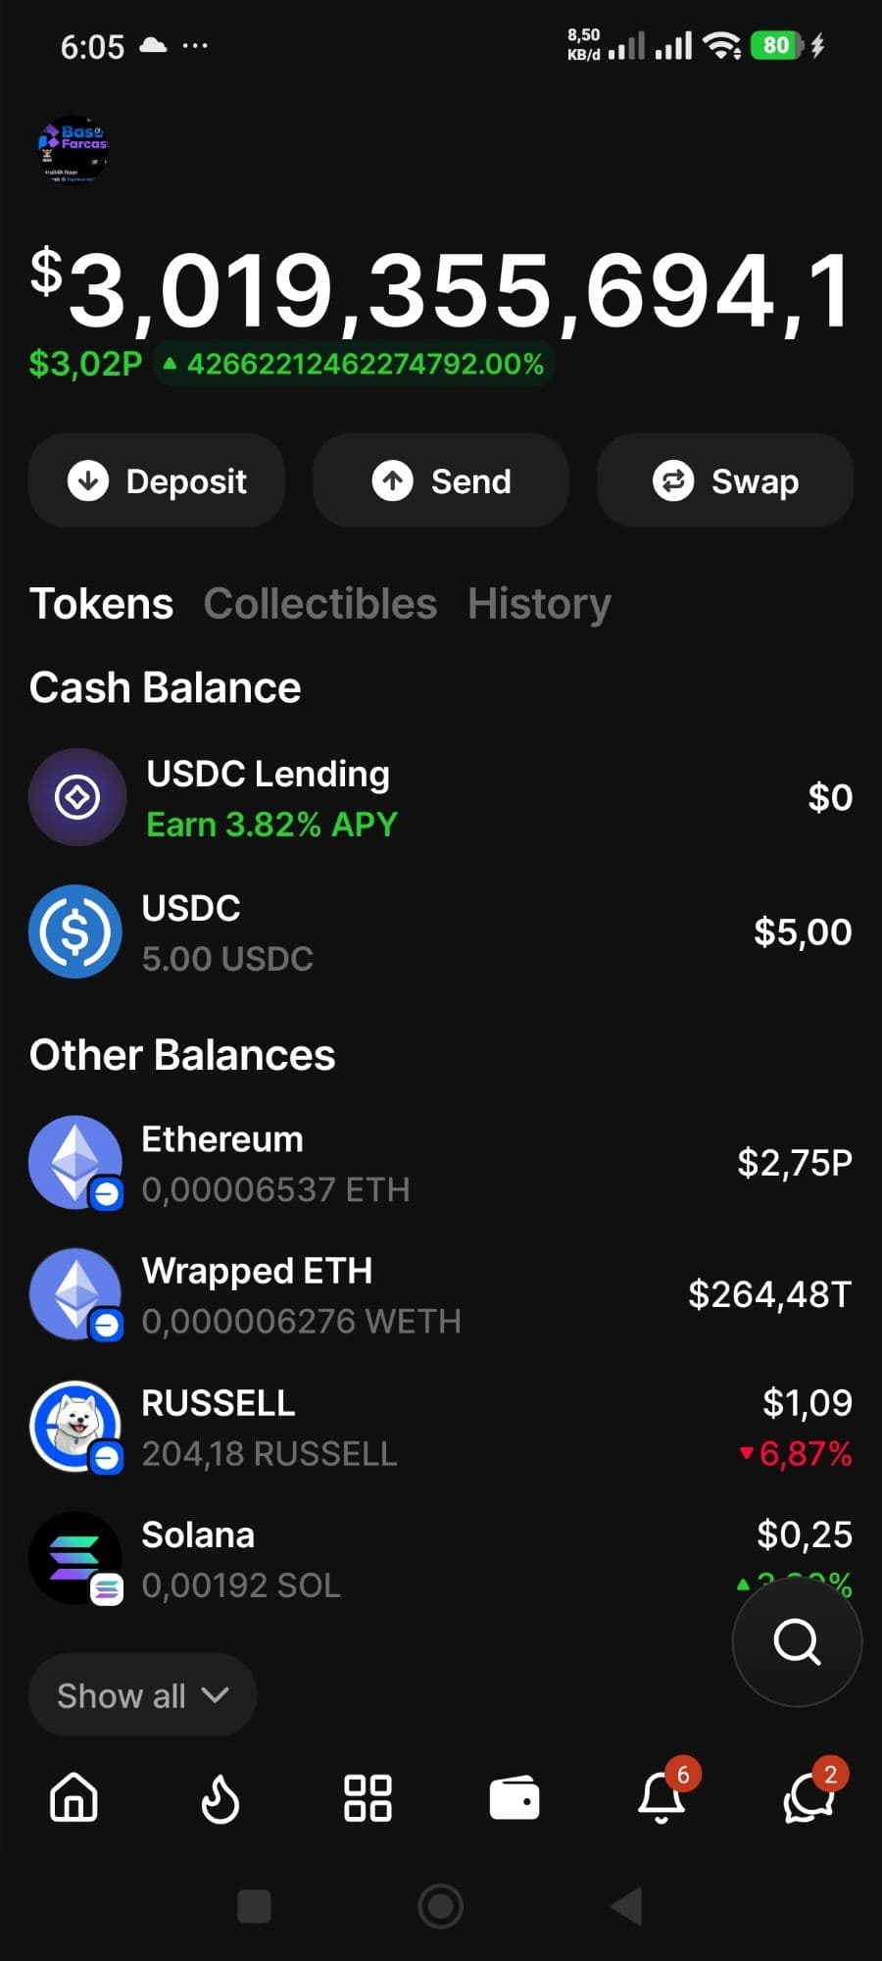Viewport: 882px width, 1961px height.
Task: Tap the trending flame icon
Action: pyautogui.click(x=220, y=1798)
